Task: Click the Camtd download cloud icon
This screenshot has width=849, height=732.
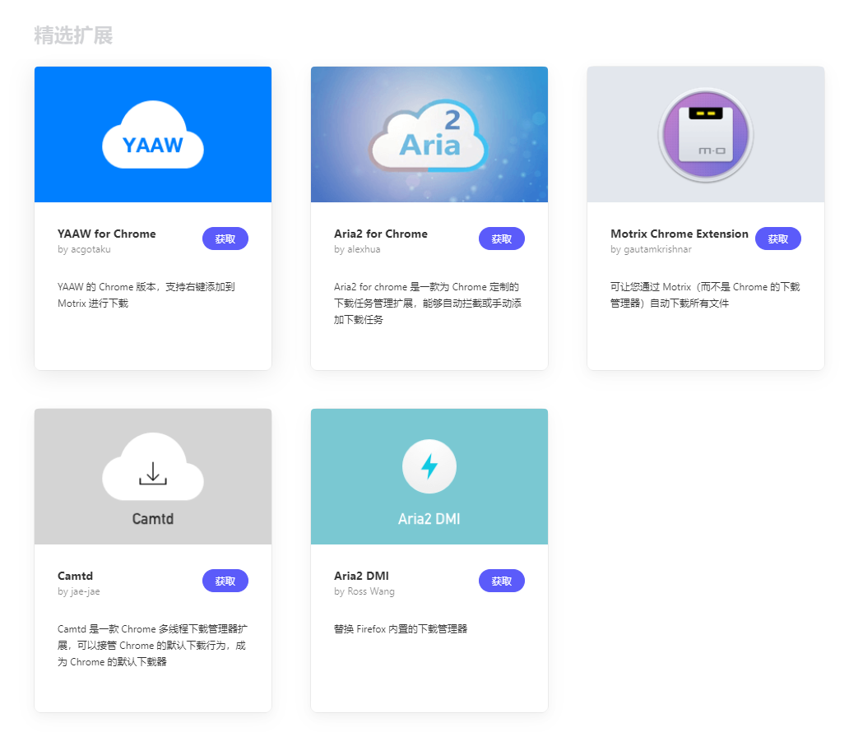Action: (153, 466)
